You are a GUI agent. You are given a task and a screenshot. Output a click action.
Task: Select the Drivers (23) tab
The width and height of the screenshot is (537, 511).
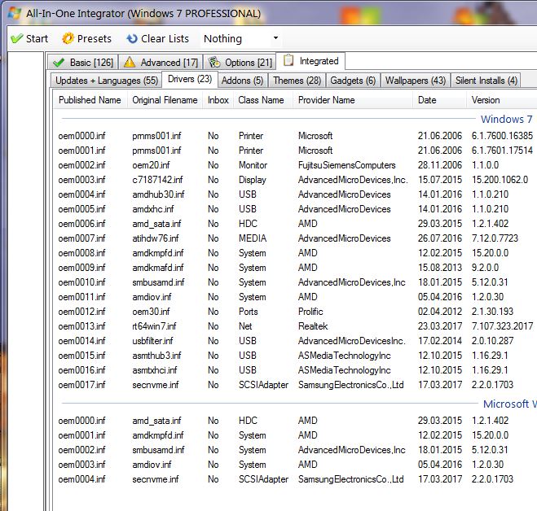pyautogui.click(x=190, y=79)
